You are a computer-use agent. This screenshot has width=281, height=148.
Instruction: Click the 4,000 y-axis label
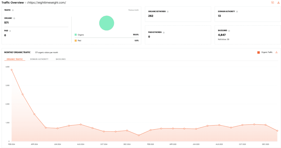pyautogui.click(x=7, y=67)
